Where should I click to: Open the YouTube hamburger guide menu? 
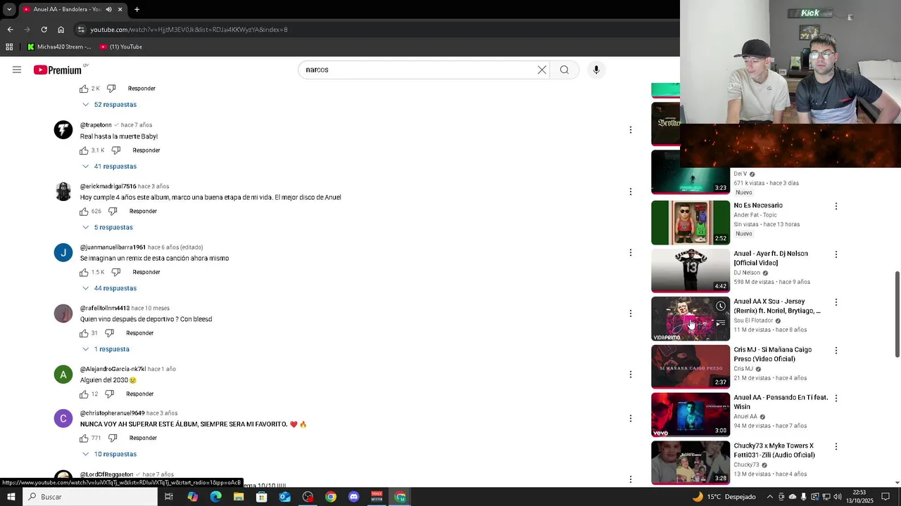(x=17, y=70)
